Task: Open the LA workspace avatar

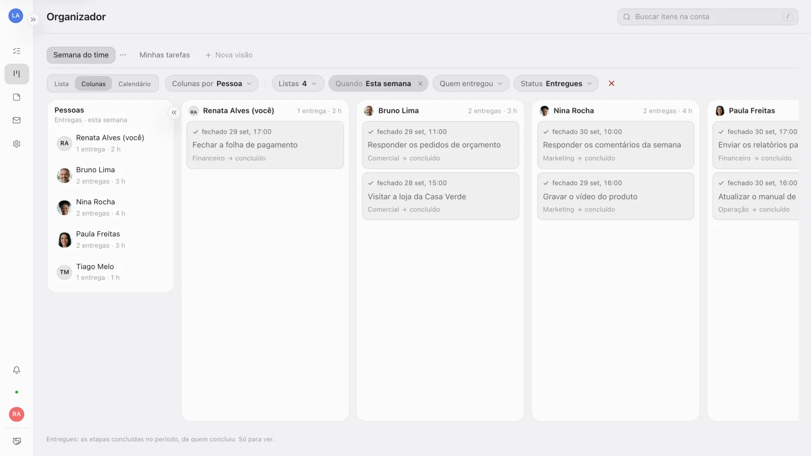Action: [x=16, y=16]
